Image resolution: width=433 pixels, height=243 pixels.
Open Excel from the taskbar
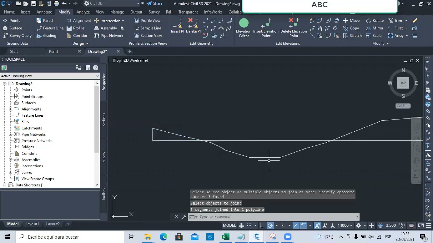226,237
